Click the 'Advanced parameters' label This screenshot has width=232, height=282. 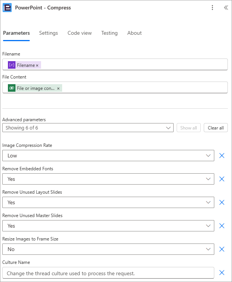[24, 120]
